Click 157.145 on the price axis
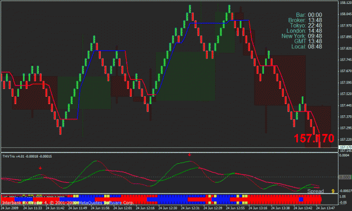 coord(345,151)
